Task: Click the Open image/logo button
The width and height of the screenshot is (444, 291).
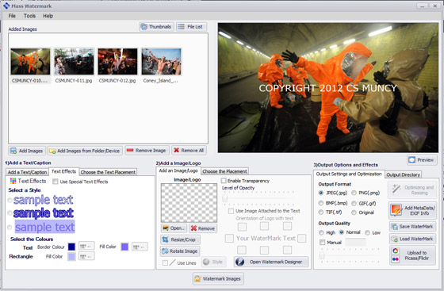Action: pyautogui.click(x=174, y=228)
